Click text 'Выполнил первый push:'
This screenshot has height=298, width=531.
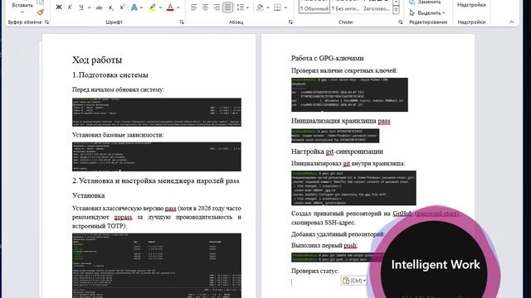tap(324, 245)
